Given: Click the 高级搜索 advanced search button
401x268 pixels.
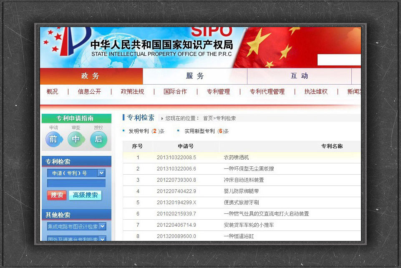Looking at the screenshot, I should point(86,195).
